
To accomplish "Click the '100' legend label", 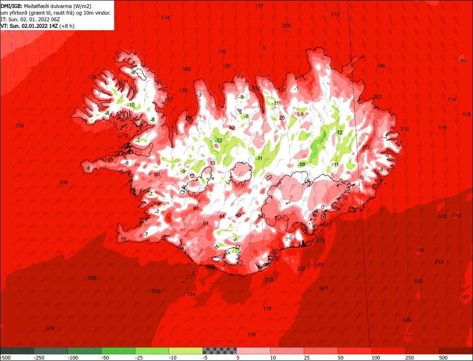I will pos(376,358).
